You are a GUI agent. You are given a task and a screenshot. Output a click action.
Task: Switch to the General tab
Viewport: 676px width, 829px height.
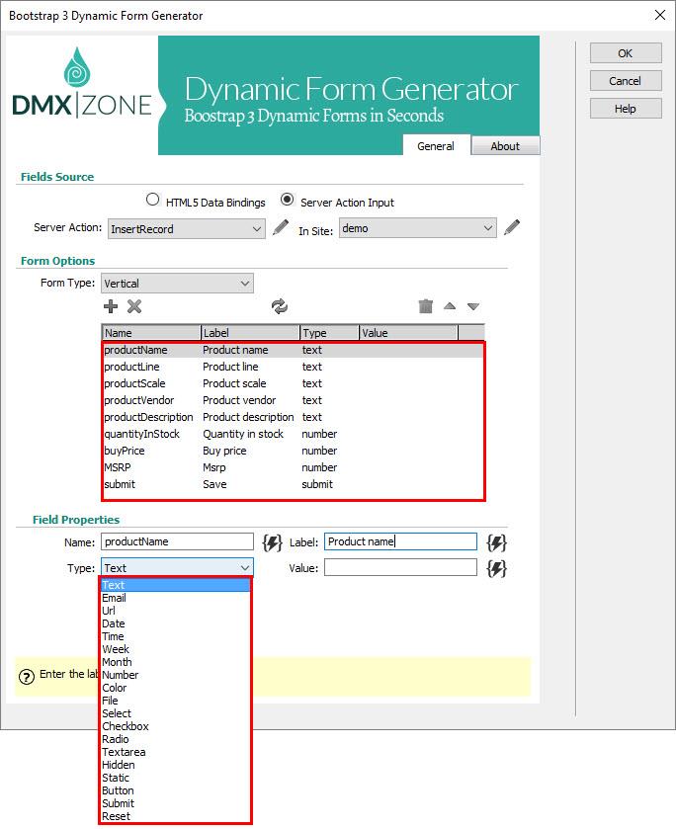pos(436,146)
